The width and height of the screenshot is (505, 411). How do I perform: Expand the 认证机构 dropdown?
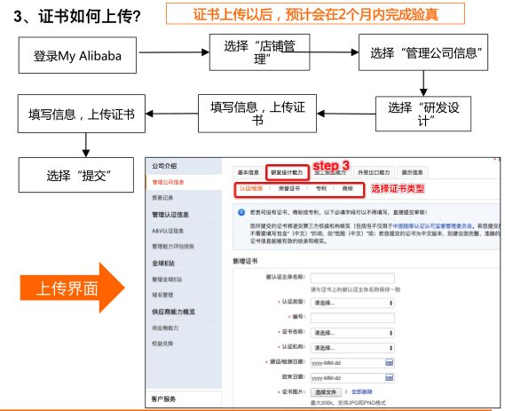point(352,348)
